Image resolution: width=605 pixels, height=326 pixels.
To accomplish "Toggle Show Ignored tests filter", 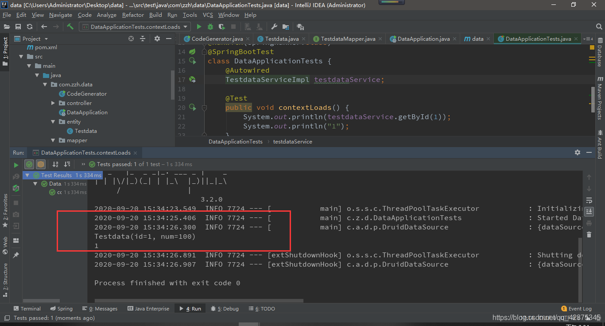I will pos(41,164).
